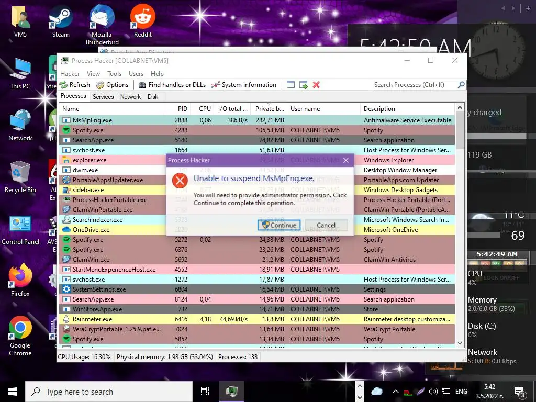Open Task View on the taskbar
536x402 pixels.
205,392
